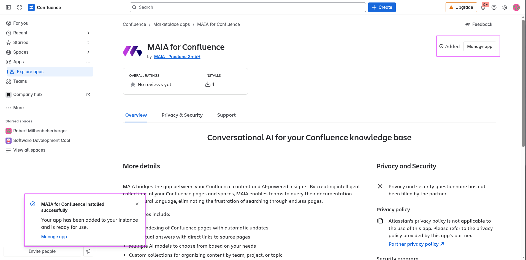Click Company hub external link icon
Image resolution: width=526 pixels, height=260 pixels.
pos(88,95)
